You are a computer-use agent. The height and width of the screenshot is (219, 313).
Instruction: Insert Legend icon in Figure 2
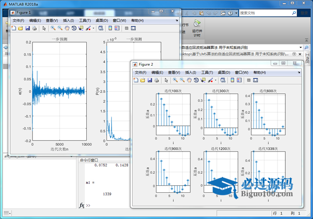[239, 80]
